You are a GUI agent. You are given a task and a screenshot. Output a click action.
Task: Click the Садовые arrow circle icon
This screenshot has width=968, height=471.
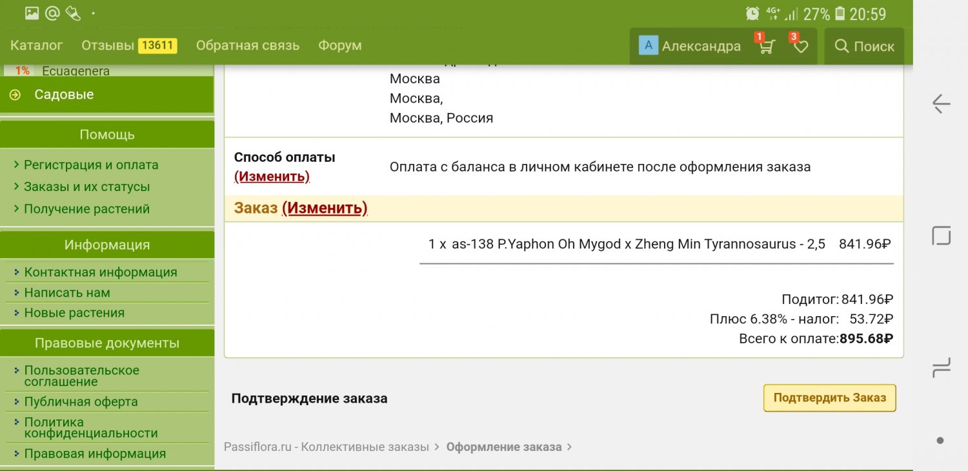pyautogui.click(x=15, y=95)
